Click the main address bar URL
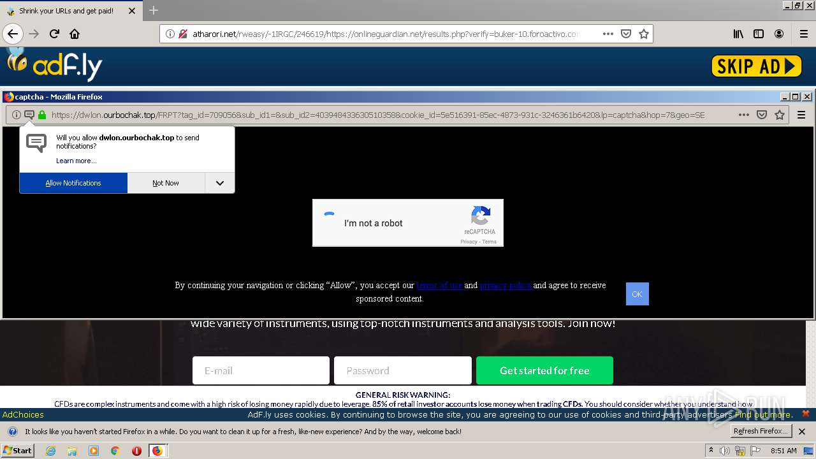This screenshot has height=459, width=816. pos(385,34)
